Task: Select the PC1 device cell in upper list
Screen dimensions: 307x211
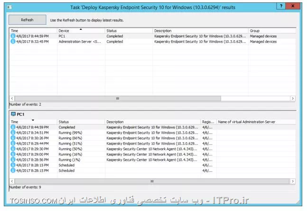Action: 62,36
